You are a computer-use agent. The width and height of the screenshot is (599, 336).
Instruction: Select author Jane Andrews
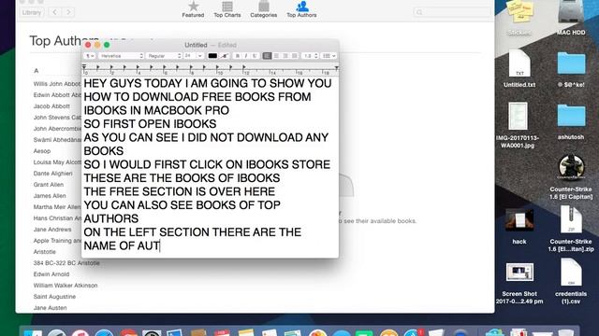(x=52, y=230)
